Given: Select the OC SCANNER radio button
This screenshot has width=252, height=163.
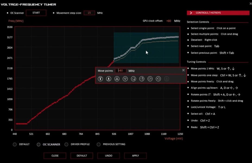Looking at the screenshot, I should pyautogui.click(x=39, y=144).
